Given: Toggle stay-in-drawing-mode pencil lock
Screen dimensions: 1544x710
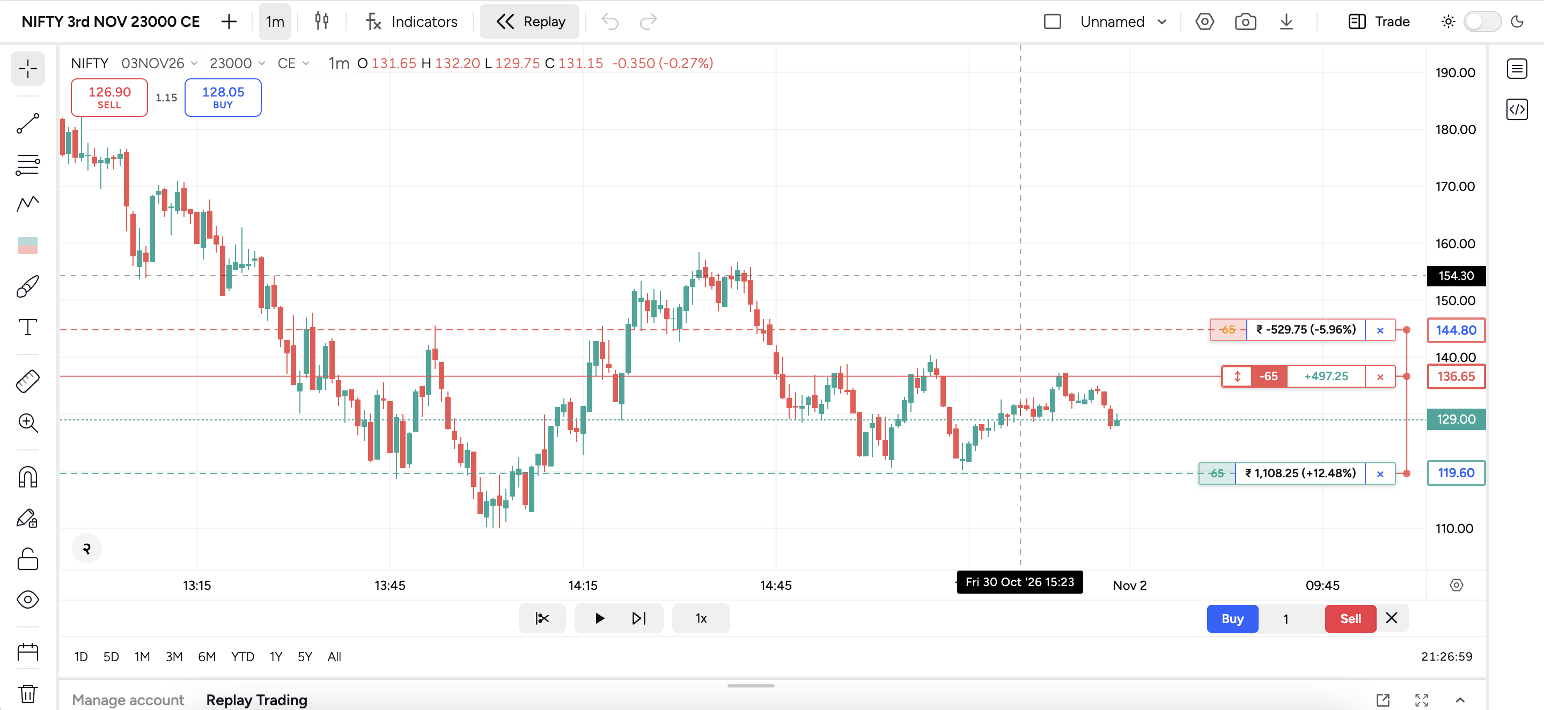Looking at the screenshot, I should pyautogui.click(x=27, y=518).
